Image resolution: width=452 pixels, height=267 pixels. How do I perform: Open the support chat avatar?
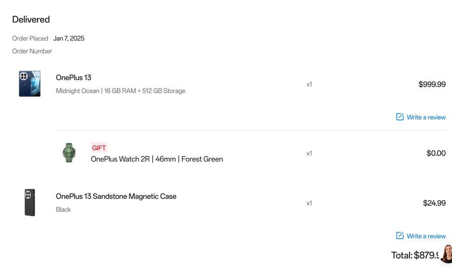(x=446, y=254)
